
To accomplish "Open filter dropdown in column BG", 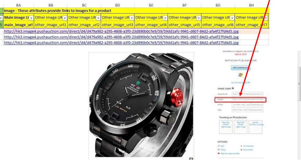I will coord(232,18).
